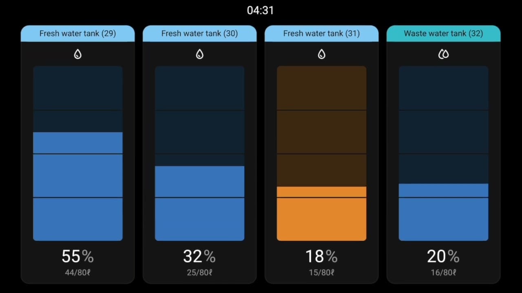Screen dimensions: 522x293
Task: Select the Fresh water tank (29) header
Action: [x=77, y=33]
